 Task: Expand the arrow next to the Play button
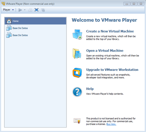[25, 10]
